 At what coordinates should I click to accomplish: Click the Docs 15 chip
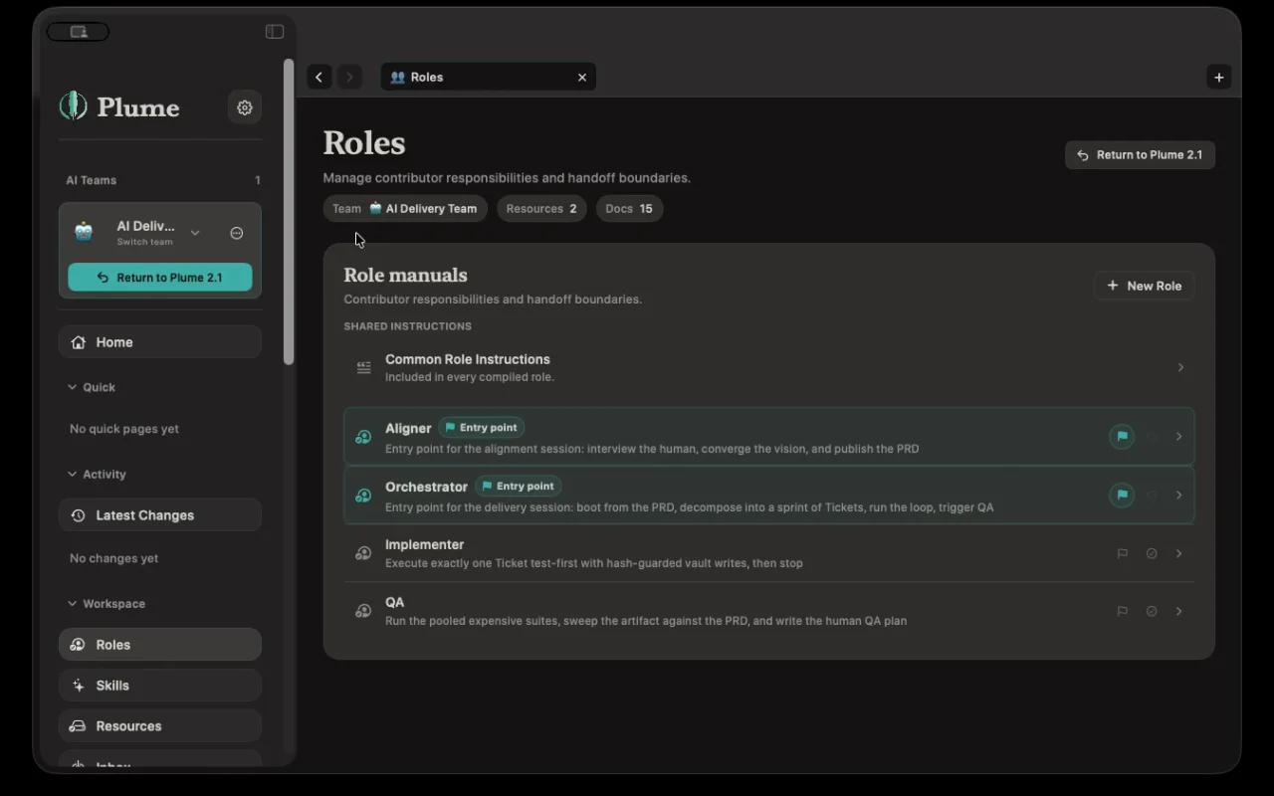[629, 209]
